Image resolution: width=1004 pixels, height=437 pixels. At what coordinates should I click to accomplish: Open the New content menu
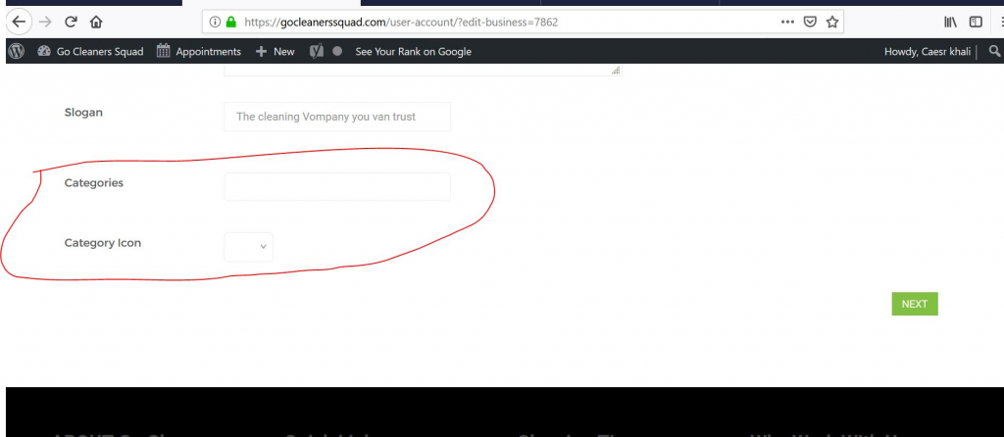coord(276,51)
